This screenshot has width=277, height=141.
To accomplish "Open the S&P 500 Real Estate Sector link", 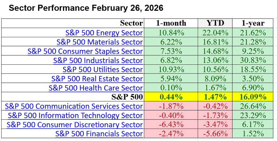I will pos(97,79).
